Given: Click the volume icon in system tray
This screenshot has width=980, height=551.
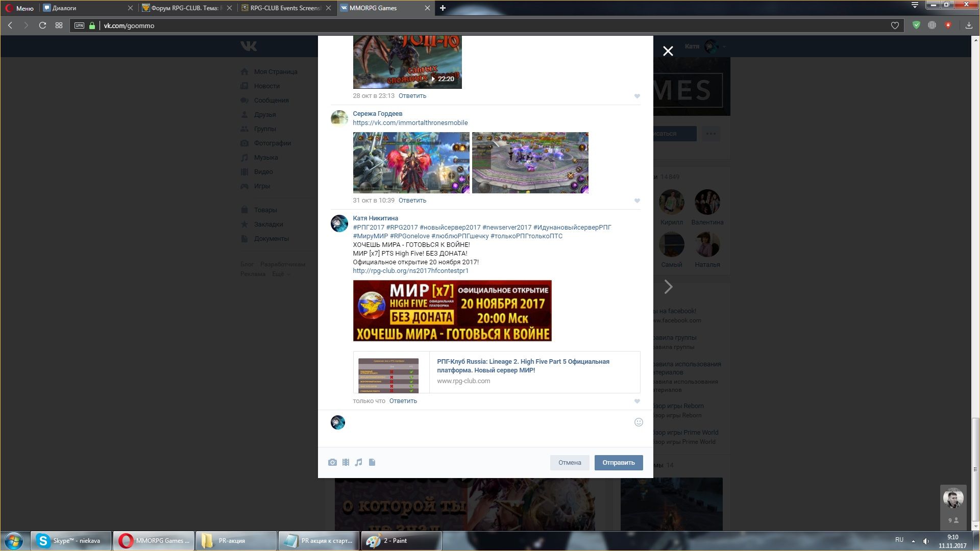Looking at the screenshot, I should pyautogui.click(x=926, y=541).
